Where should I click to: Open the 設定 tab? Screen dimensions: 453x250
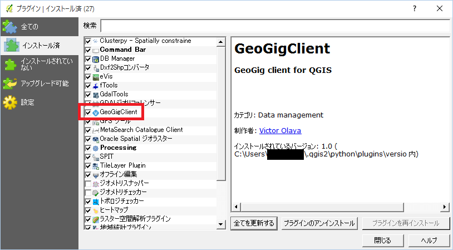[x=39, y=102]
